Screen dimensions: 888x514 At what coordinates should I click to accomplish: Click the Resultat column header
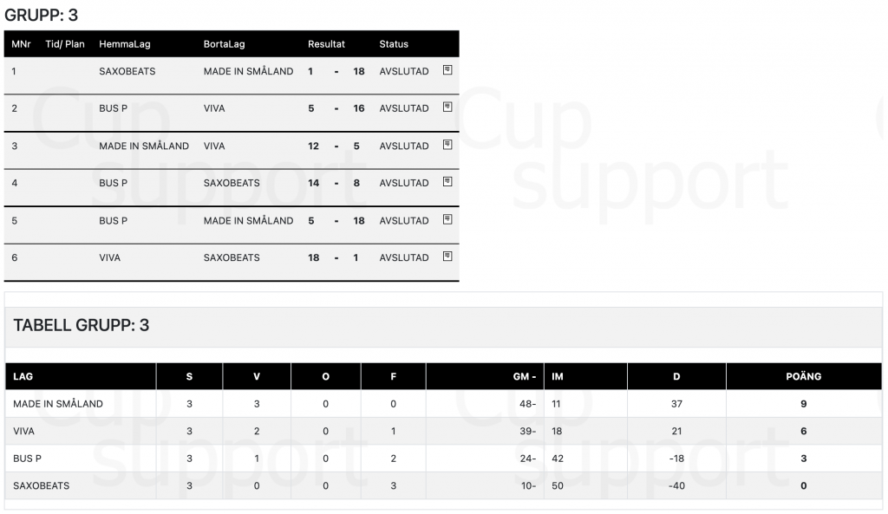click(x=326, y=44)
